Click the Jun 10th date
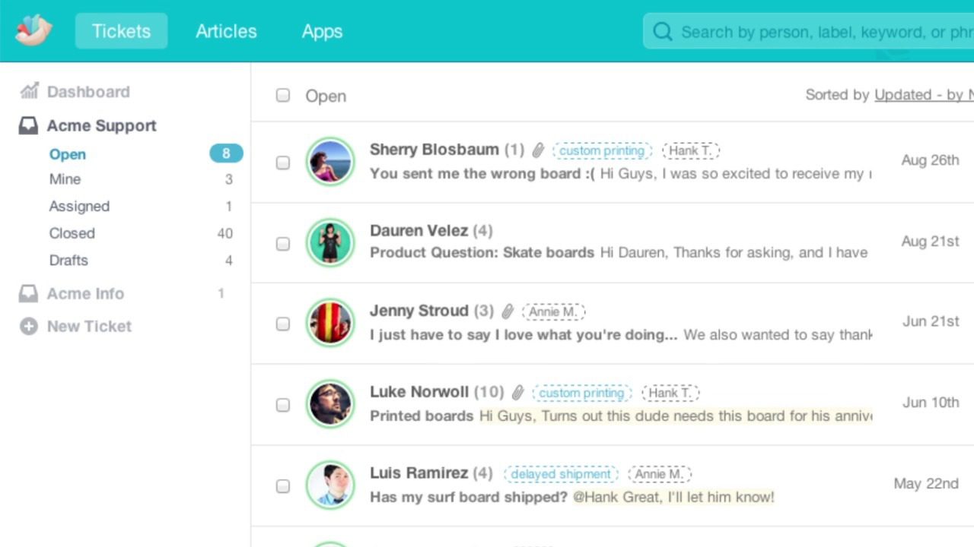The width and height of the screenshot is (974, 547). click(931, 403)
